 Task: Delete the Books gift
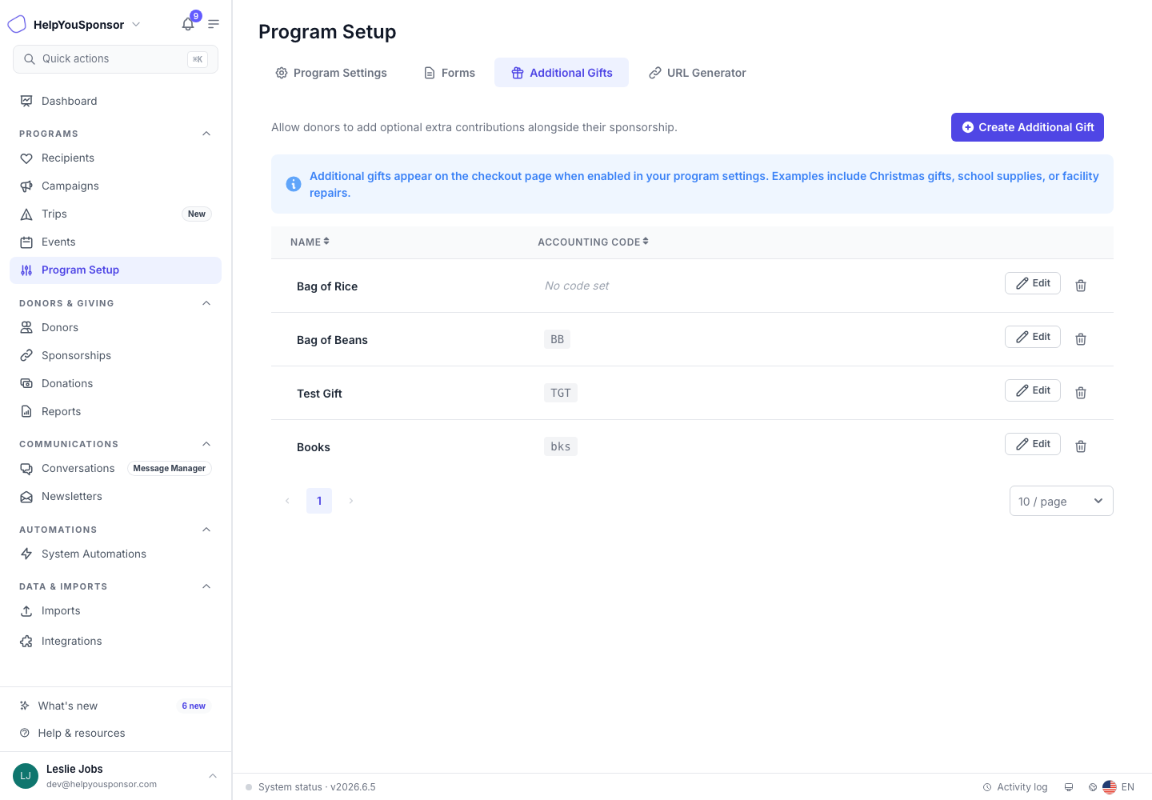[x=1081, y=446]
